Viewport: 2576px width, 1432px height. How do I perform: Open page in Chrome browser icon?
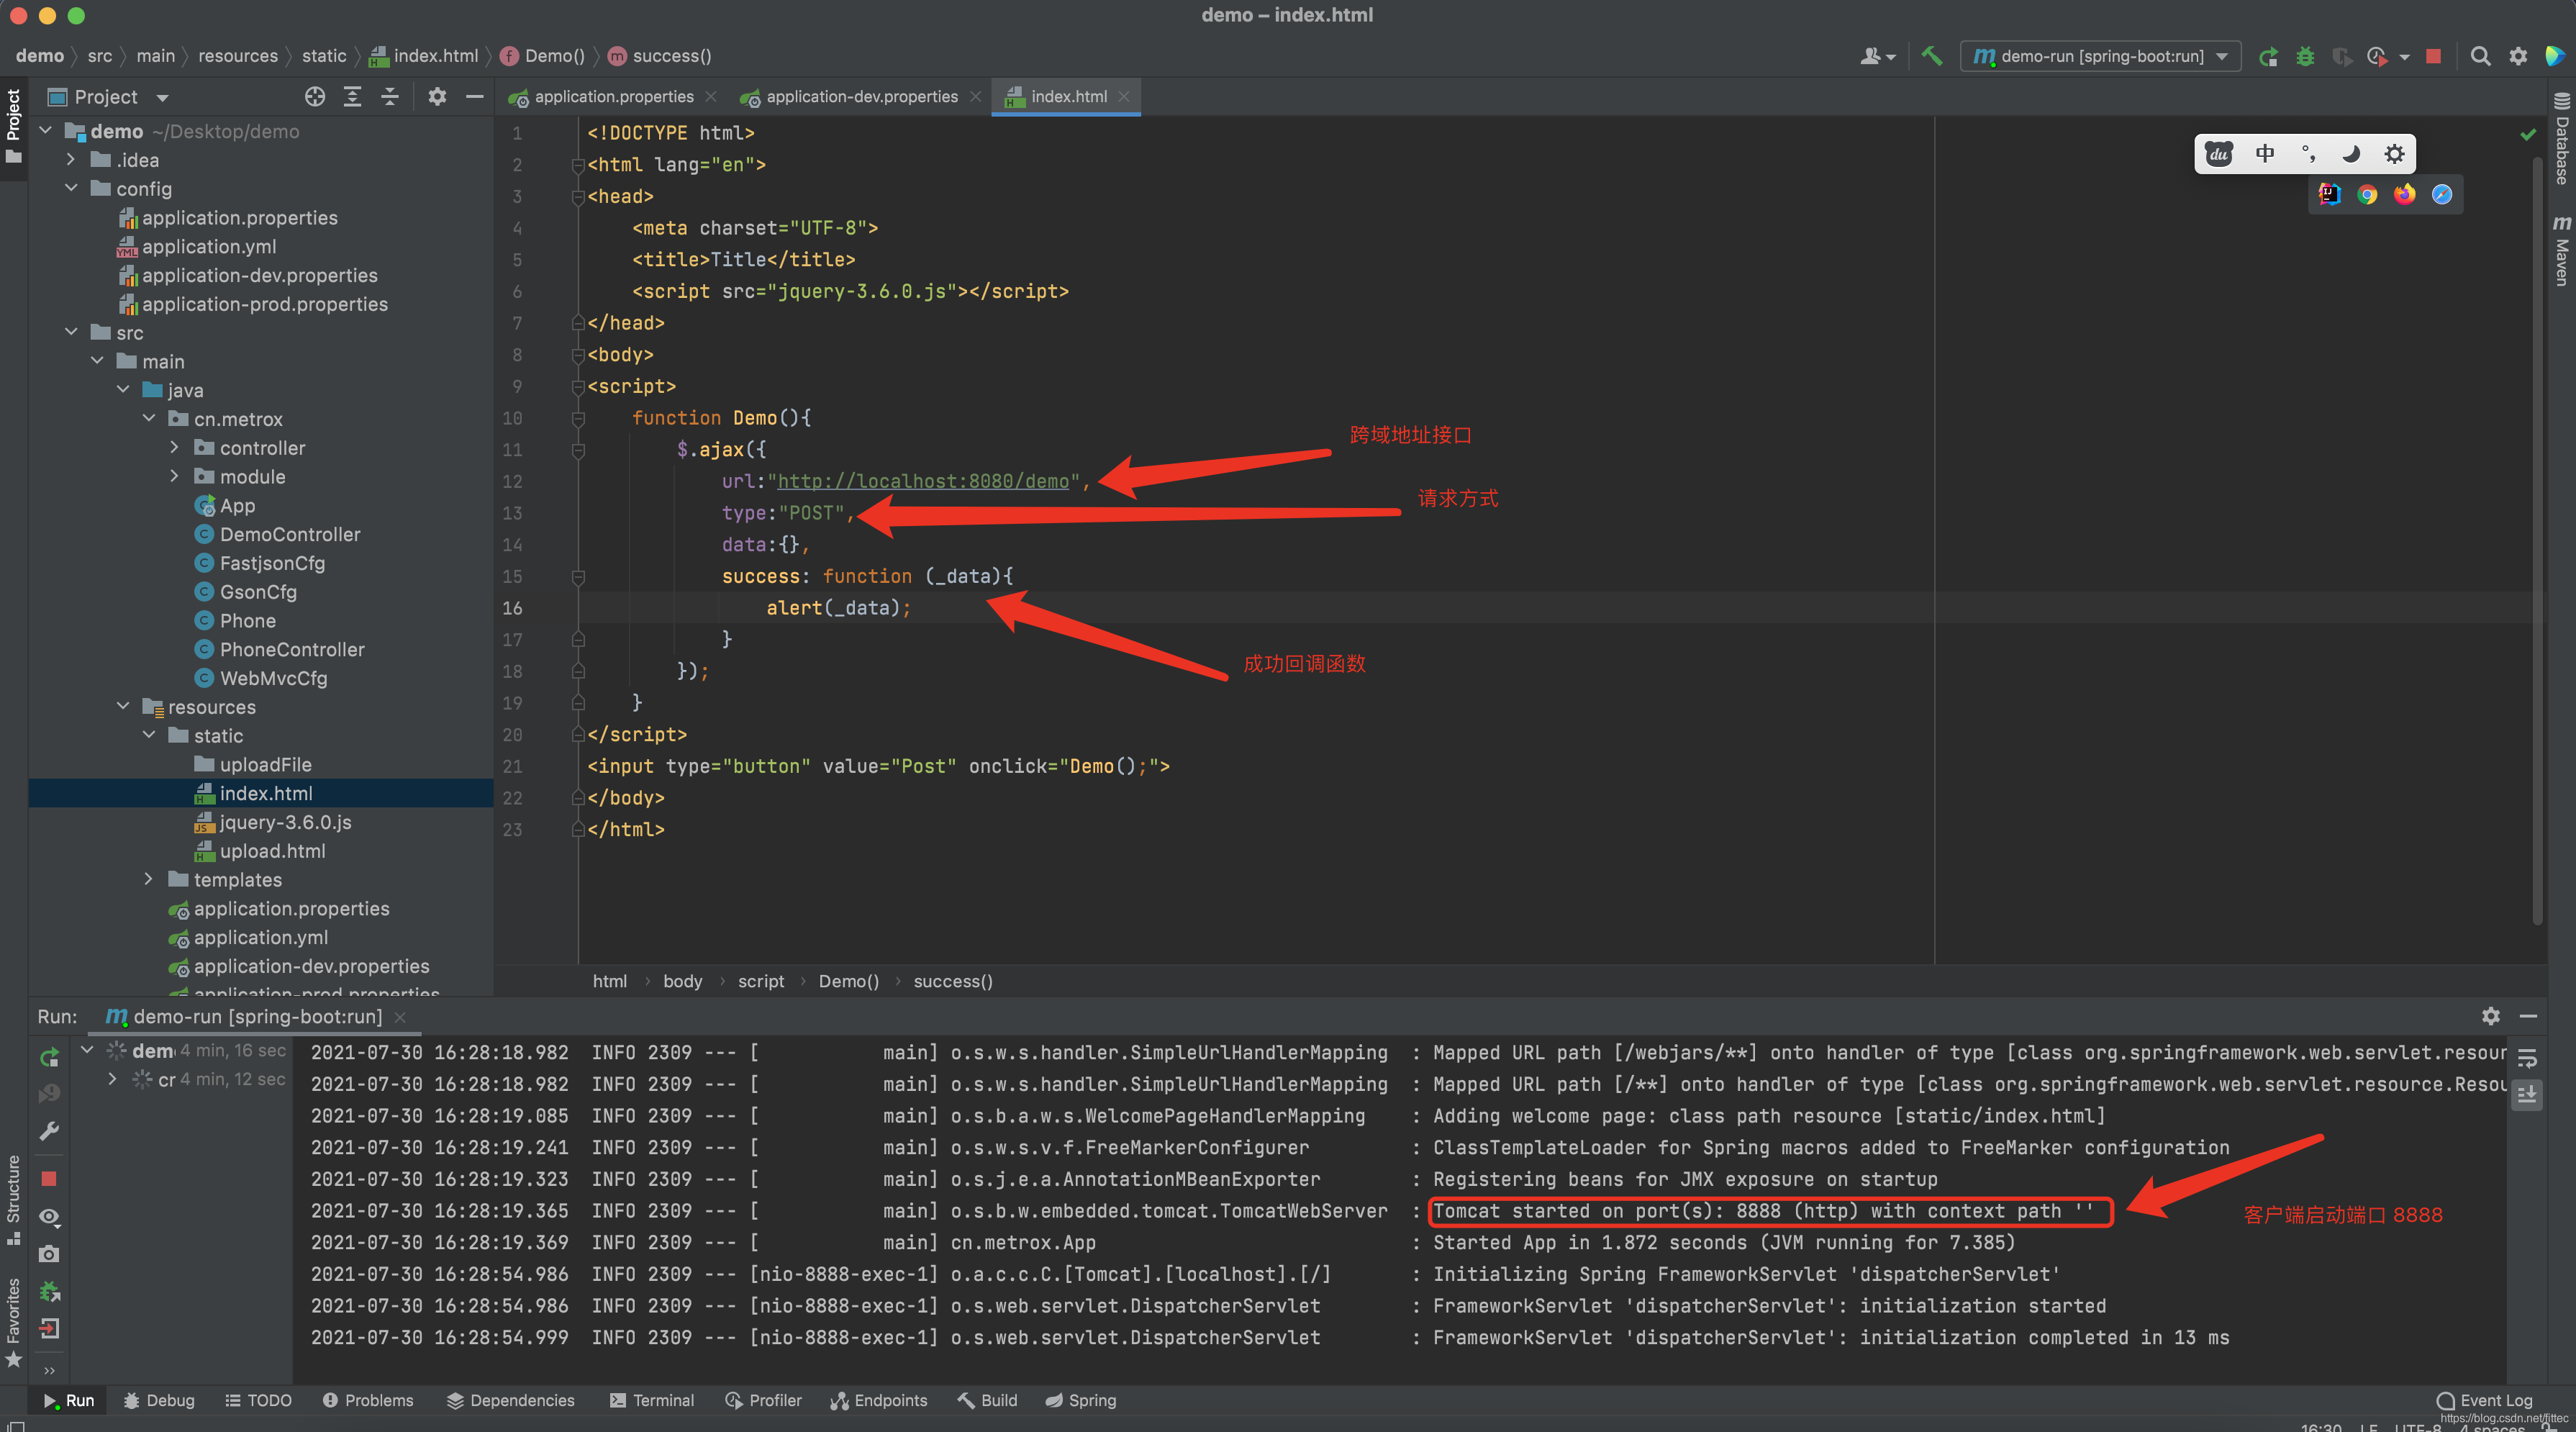2367,194
